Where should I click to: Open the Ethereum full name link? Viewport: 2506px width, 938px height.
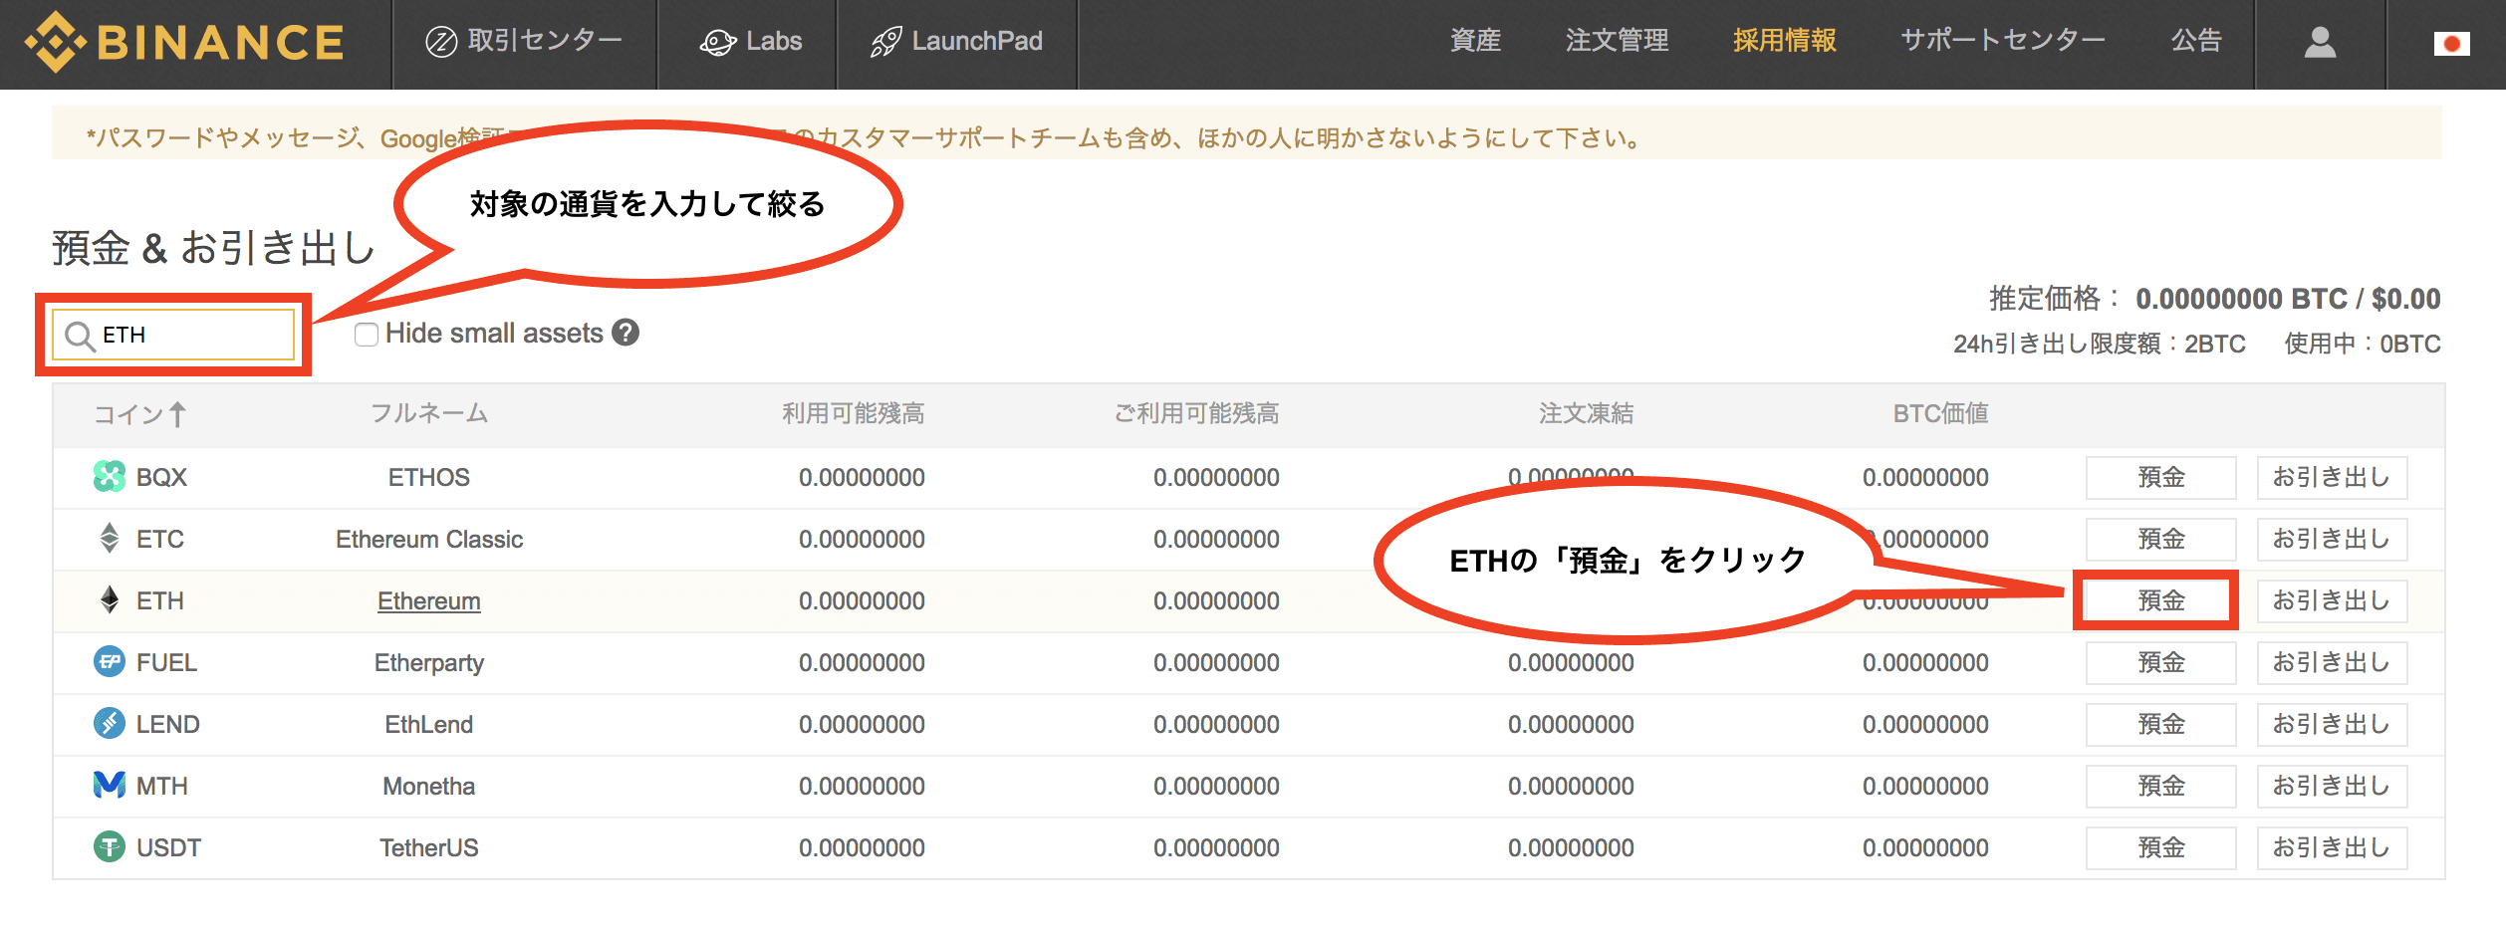428,601
